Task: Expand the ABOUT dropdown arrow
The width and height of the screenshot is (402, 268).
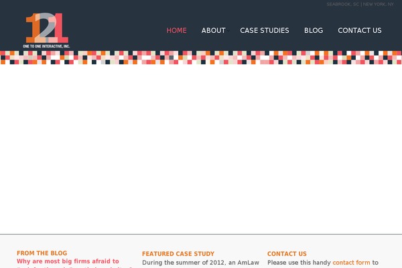Action: coord(228,31)
